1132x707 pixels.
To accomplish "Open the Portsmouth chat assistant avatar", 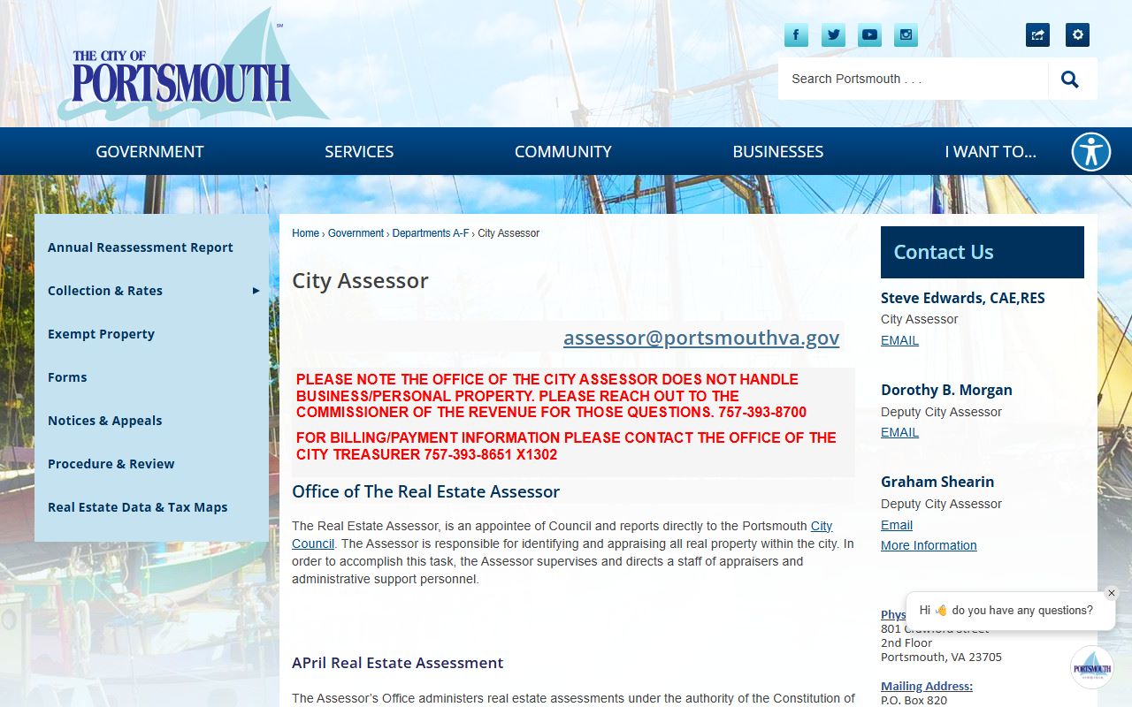I will [1091, 667].
